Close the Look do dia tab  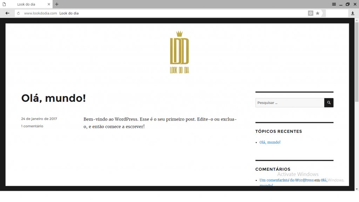(49, 4)
